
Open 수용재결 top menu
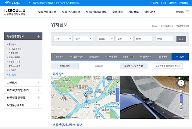tap(117, 12)
